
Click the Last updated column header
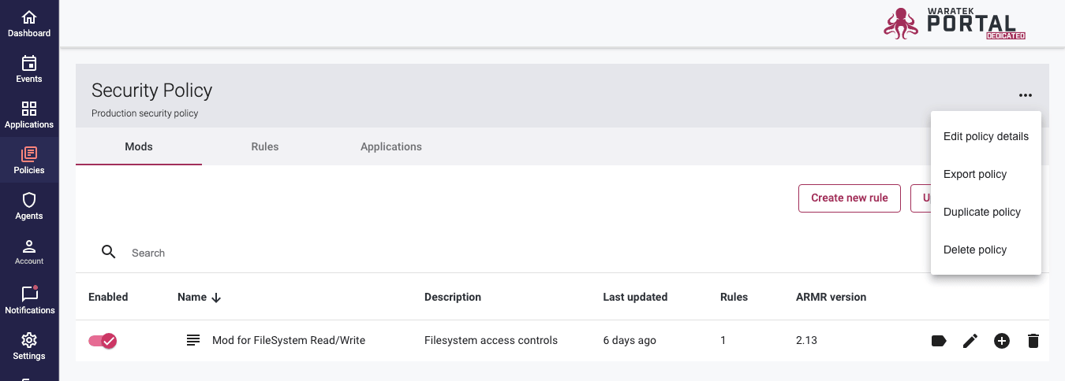(x=635, y=297)
